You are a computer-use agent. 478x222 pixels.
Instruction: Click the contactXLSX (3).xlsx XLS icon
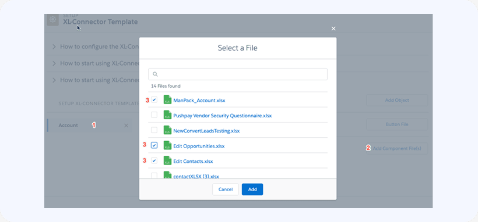[x=167, y=175]
